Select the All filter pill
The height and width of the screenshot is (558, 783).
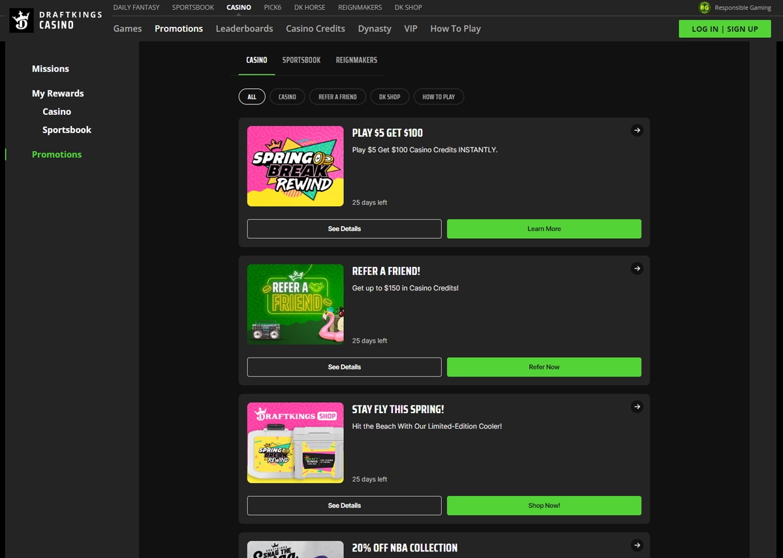click(x=252, y=97)
